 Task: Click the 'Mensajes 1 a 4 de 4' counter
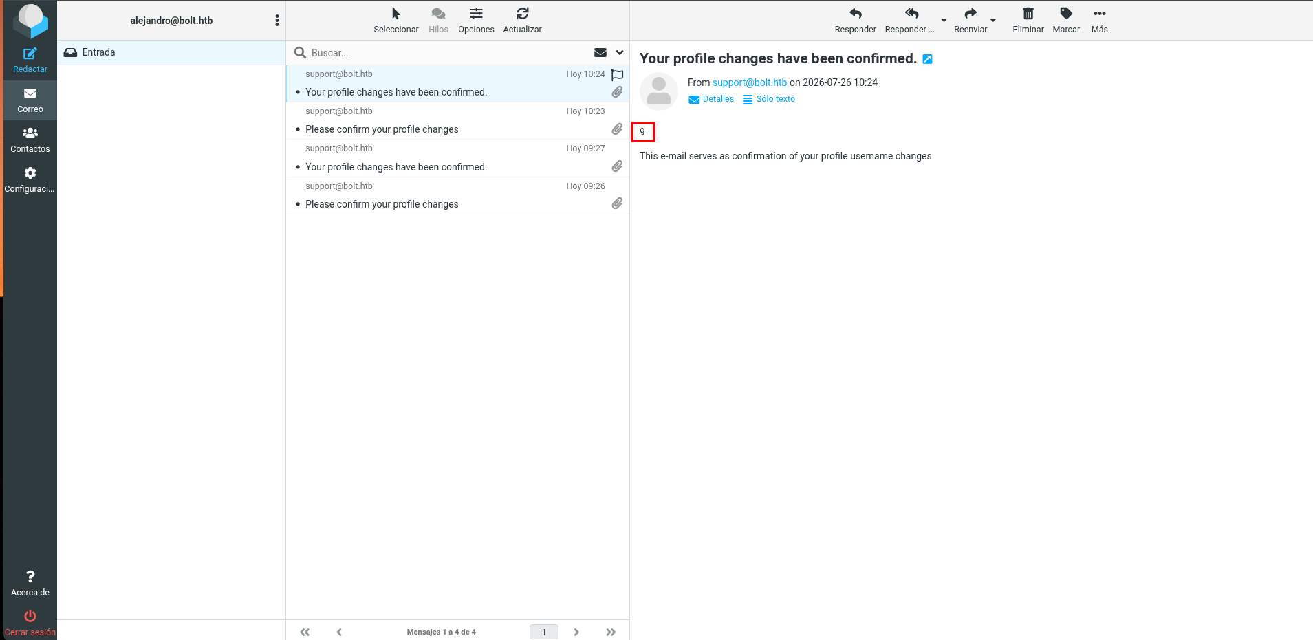[x=441, y=632]
